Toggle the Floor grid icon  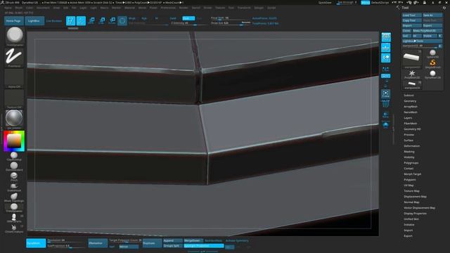[386, 48]
